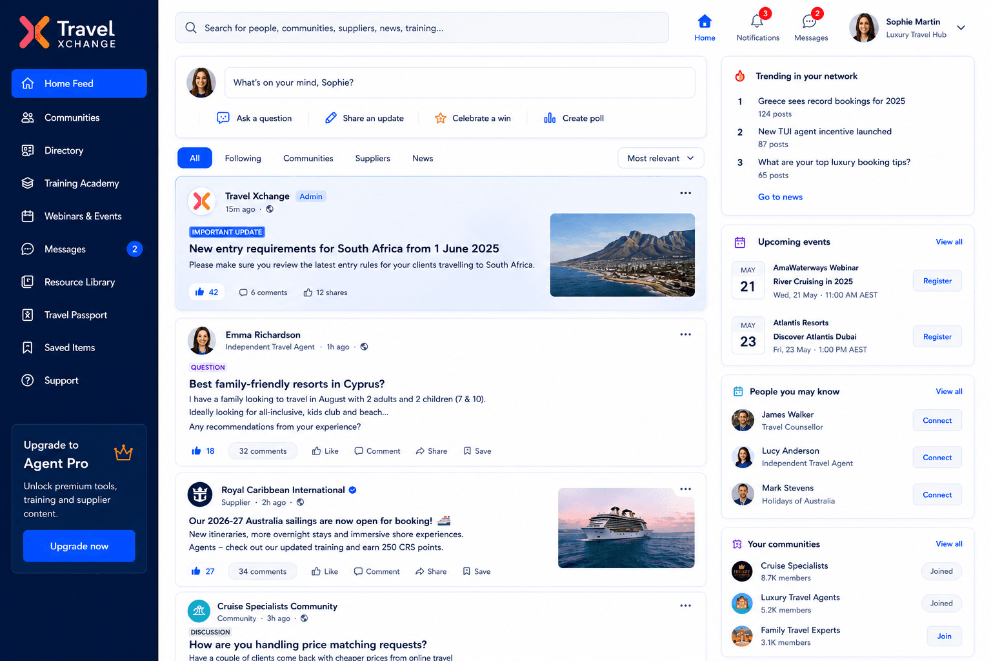Share Emma Richardson's Cyprus post
Viewport: 991px width, 661px height.
click(432, 451)
